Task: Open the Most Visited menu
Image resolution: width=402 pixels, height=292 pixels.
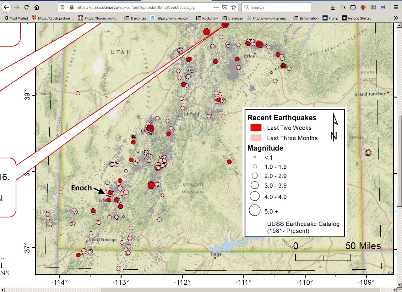Action: click(15, 18)
